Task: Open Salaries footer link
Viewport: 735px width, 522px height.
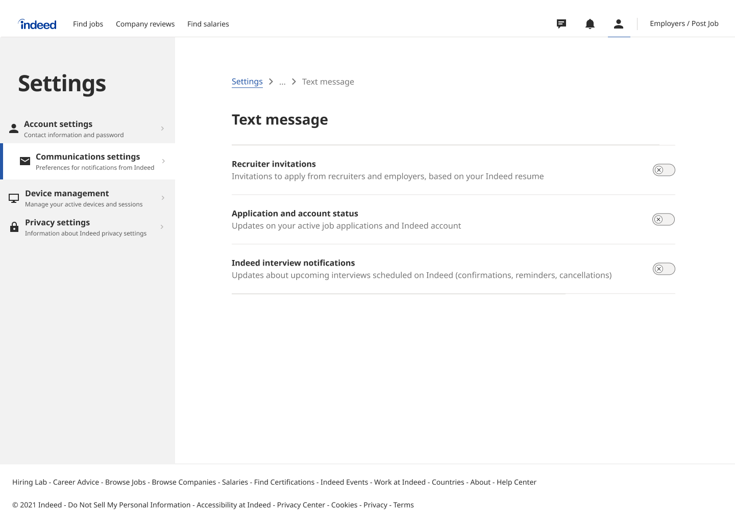Action: coord(235,482)
